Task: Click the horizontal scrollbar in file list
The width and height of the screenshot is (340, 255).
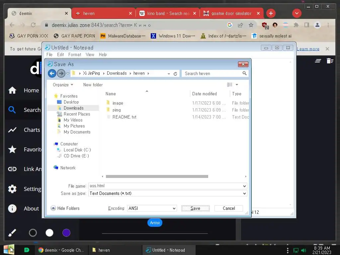Action: pos(157,177)
